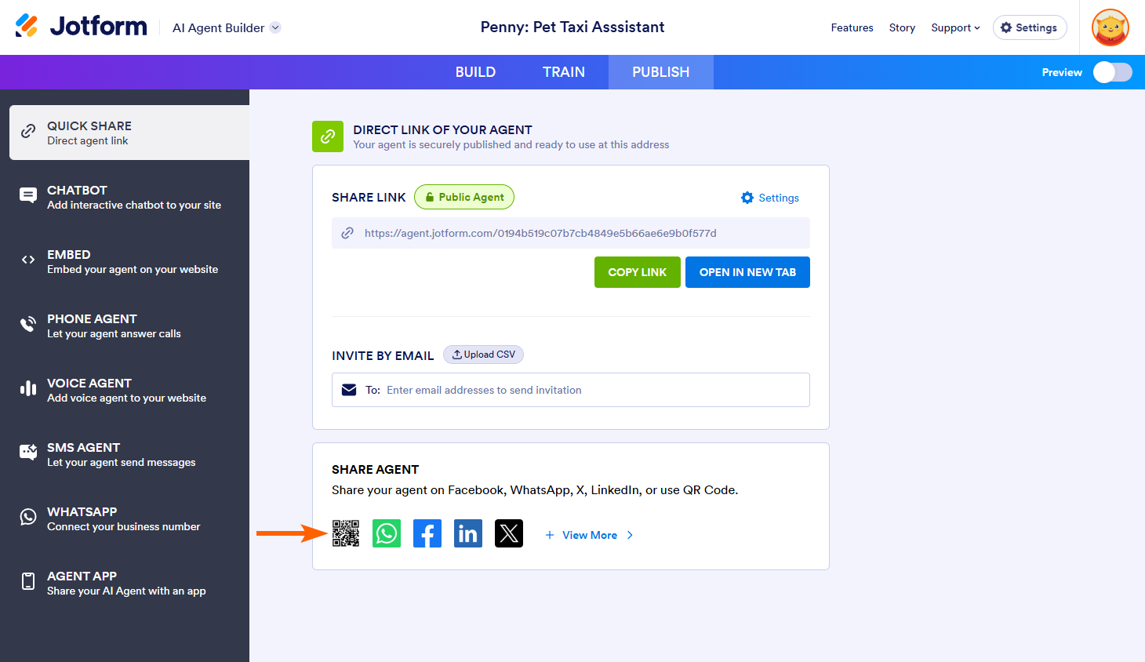Click the Public Agent badge
This screenshot has height=662, width=1145.
click(464, 197)
